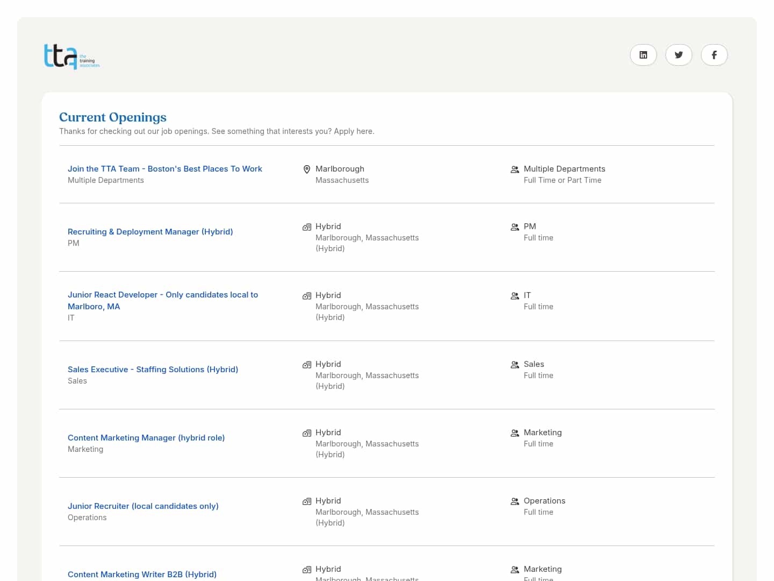774x581 pixels.
Task: View Sales Executive - Staffing Solutions job
Action: point(153,370)
